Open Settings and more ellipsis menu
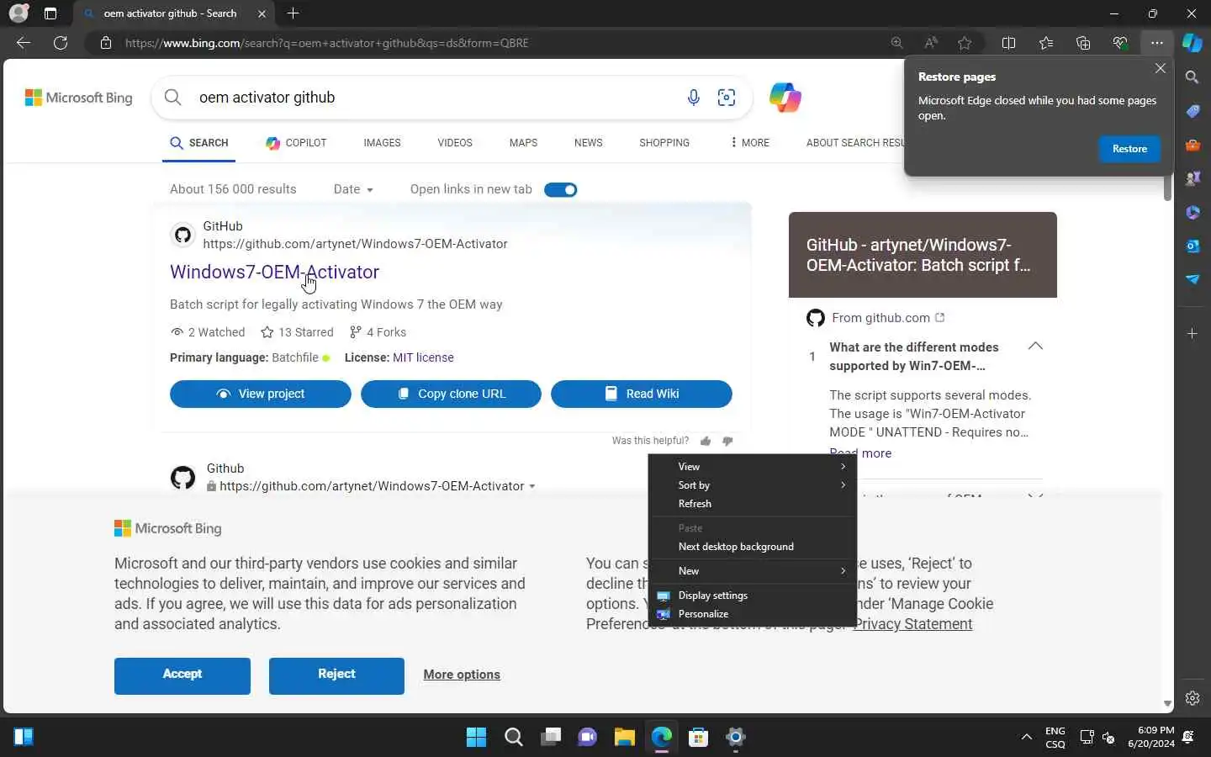 1157,43
